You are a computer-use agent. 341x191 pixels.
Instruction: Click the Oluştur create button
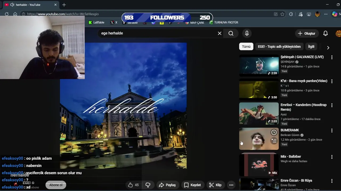(307, 33)
